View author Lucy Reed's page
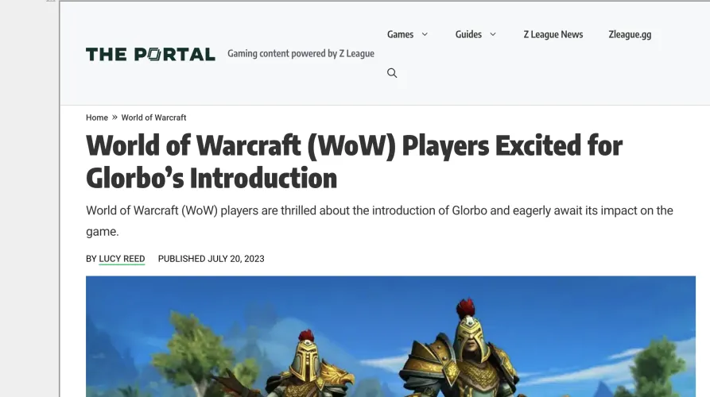The width and height of the screenshot is (710, 397). (122, 259)
